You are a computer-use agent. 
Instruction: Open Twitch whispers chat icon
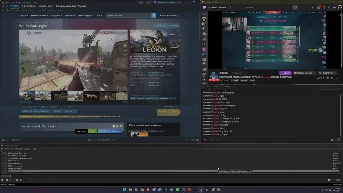pyautogui.click(x=324, y=8)
